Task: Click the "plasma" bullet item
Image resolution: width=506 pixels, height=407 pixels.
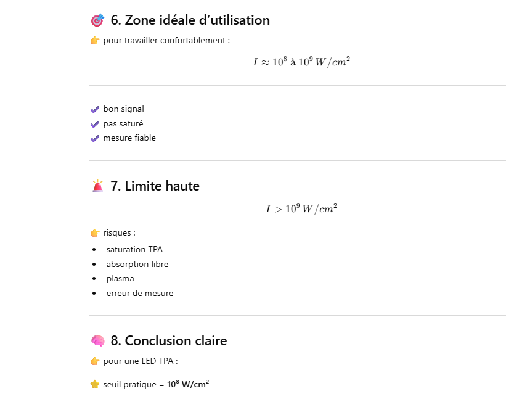Action: (120, 279)
